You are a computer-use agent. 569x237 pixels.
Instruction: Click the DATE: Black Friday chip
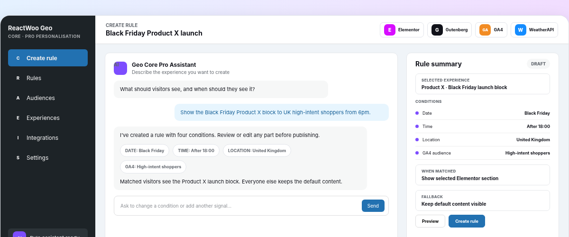(x=145, y=151)
